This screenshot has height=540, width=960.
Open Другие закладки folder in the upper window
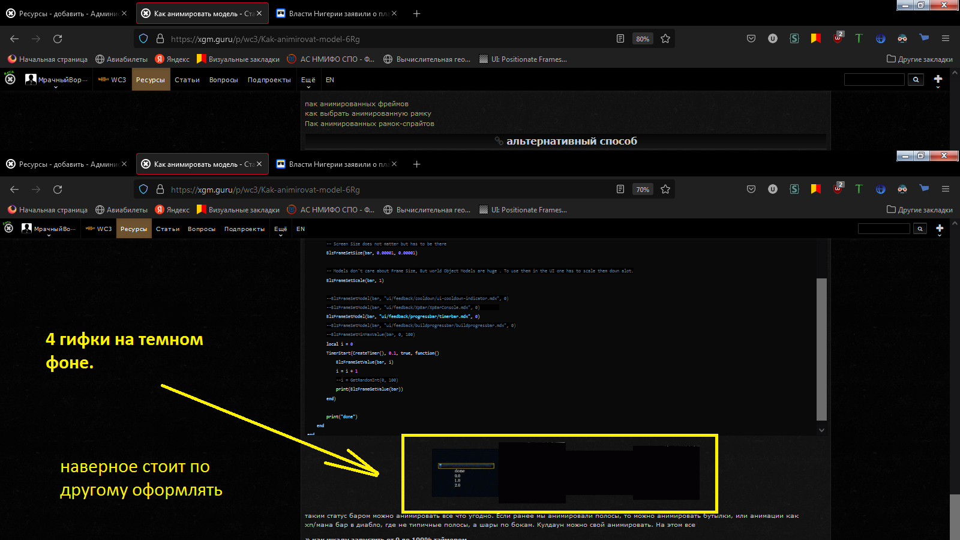[920, 59]
